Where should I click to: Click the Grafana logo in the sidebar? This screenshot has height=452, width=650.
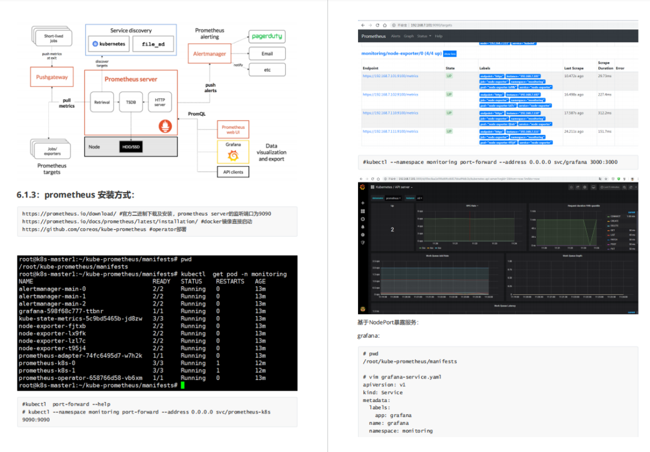point(363,187)
